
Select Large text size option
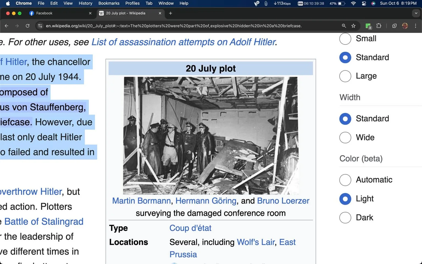click(345, 76)
